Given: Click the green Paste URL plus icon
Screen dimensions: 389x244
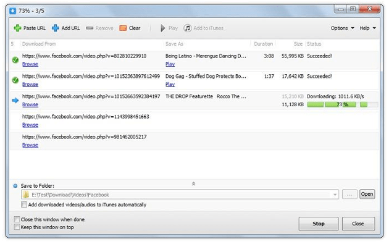Looking at the screenshot, I should [17, 28].
